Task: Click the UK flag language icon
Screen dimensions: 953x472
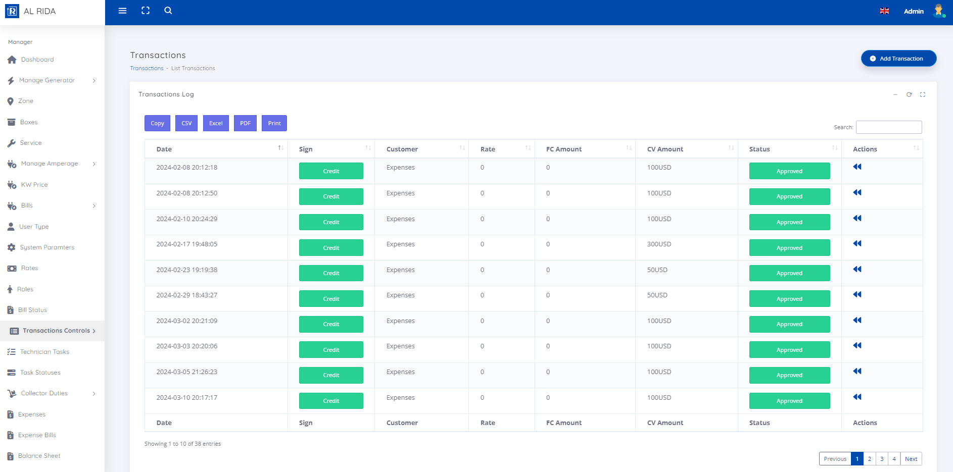Action: [x=884, y=11]
